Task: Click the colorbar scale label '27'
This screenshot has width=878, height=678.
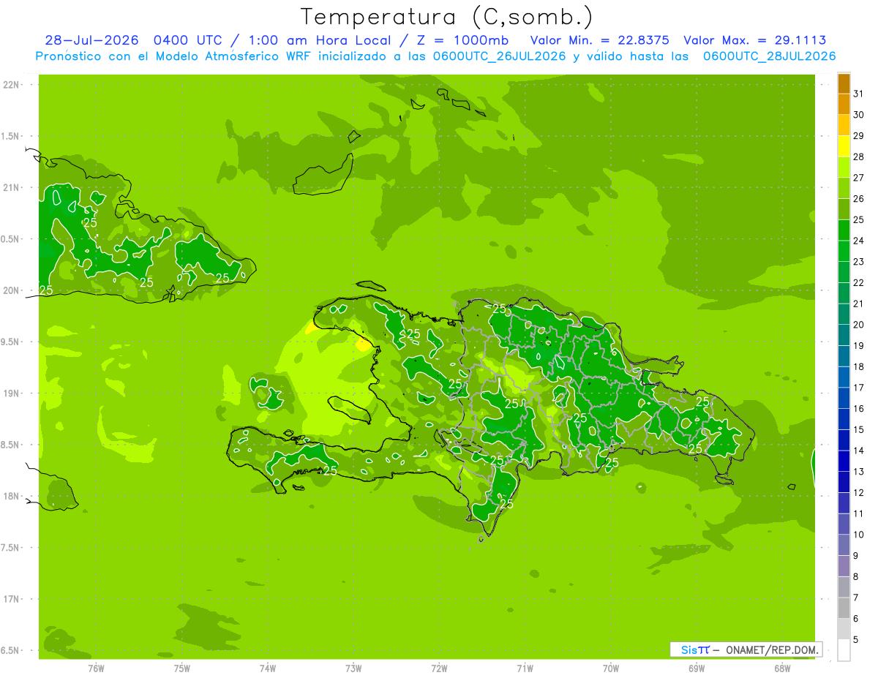Action: click(x=859, y=178)
